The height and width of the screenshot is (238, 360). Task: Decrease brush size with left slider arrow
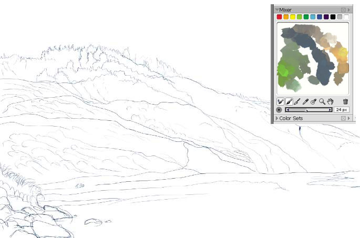coord(287,110)
